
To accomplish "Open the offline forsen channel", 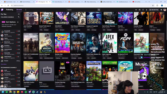I will 10,61.
